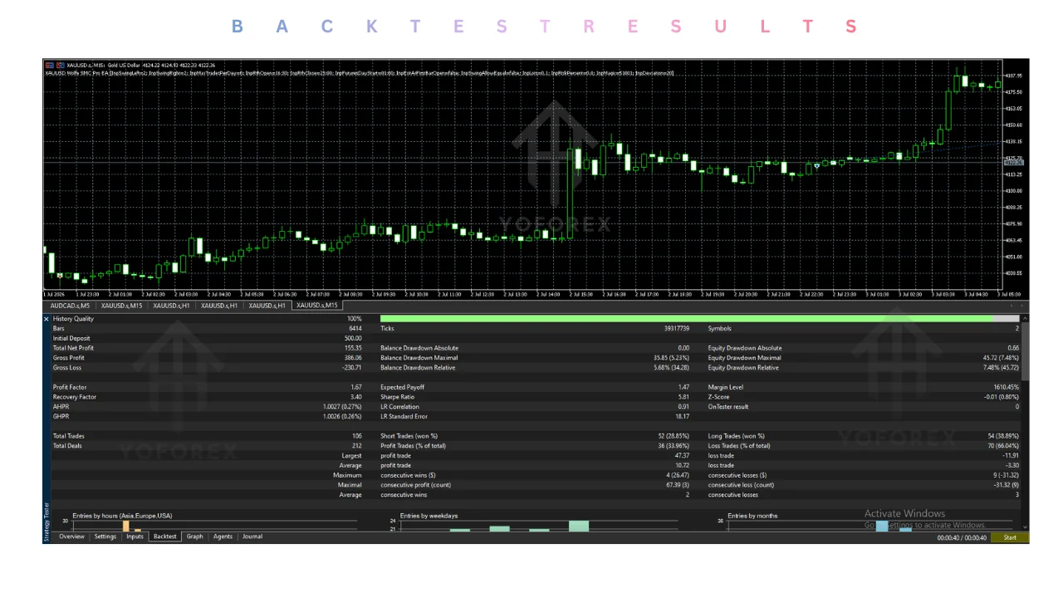Click the LR Correlation value 0.91
Image resolution: width=1063 pixels, height=598 pixels.
683,407
